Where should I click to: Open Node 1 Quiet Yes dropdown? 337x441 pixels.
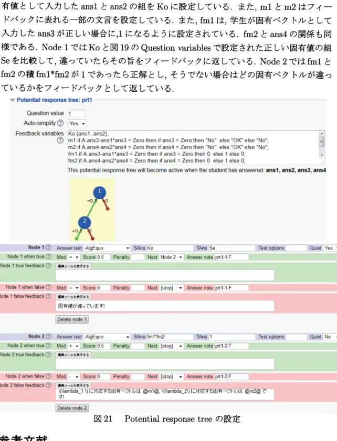click(330, 248)
